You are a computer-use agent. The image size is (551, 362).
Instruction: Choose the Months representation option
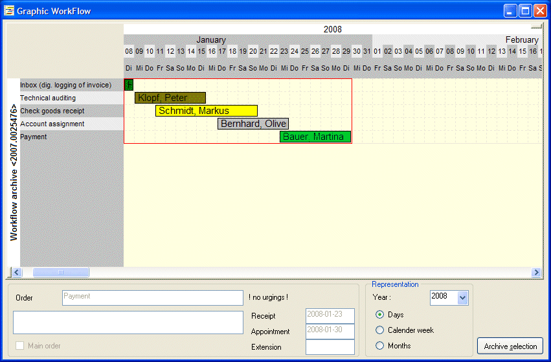(379, 345)
